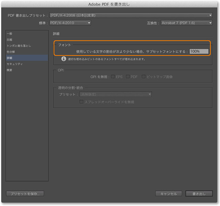Click the subset font 100% field
The image size is (220, 206).
coord(199,51)
